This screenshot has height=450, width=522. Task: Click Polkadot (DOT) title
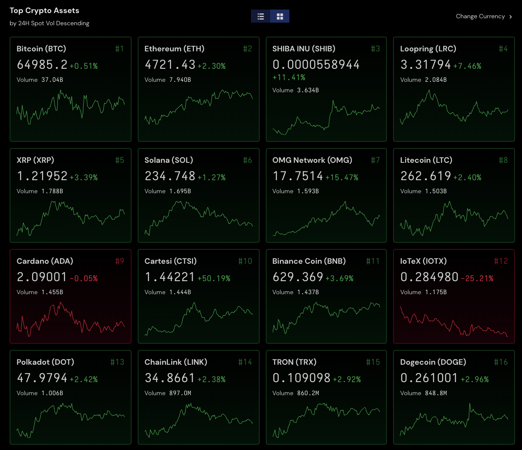(45, 362)
